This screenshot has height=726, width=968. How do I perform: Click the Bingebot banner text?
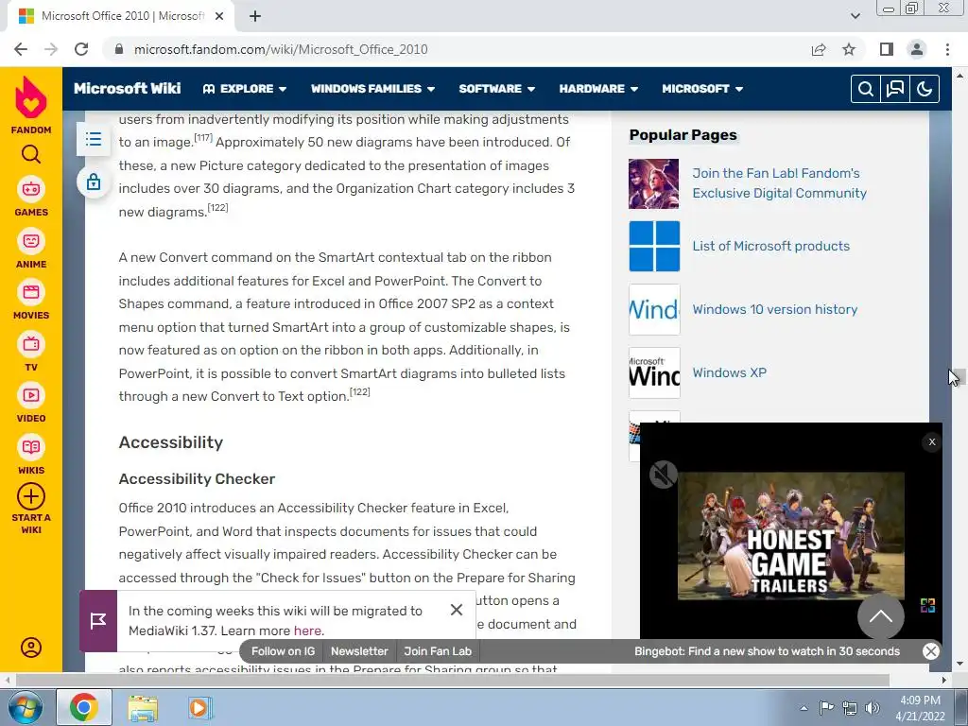(x=767, y=651)
